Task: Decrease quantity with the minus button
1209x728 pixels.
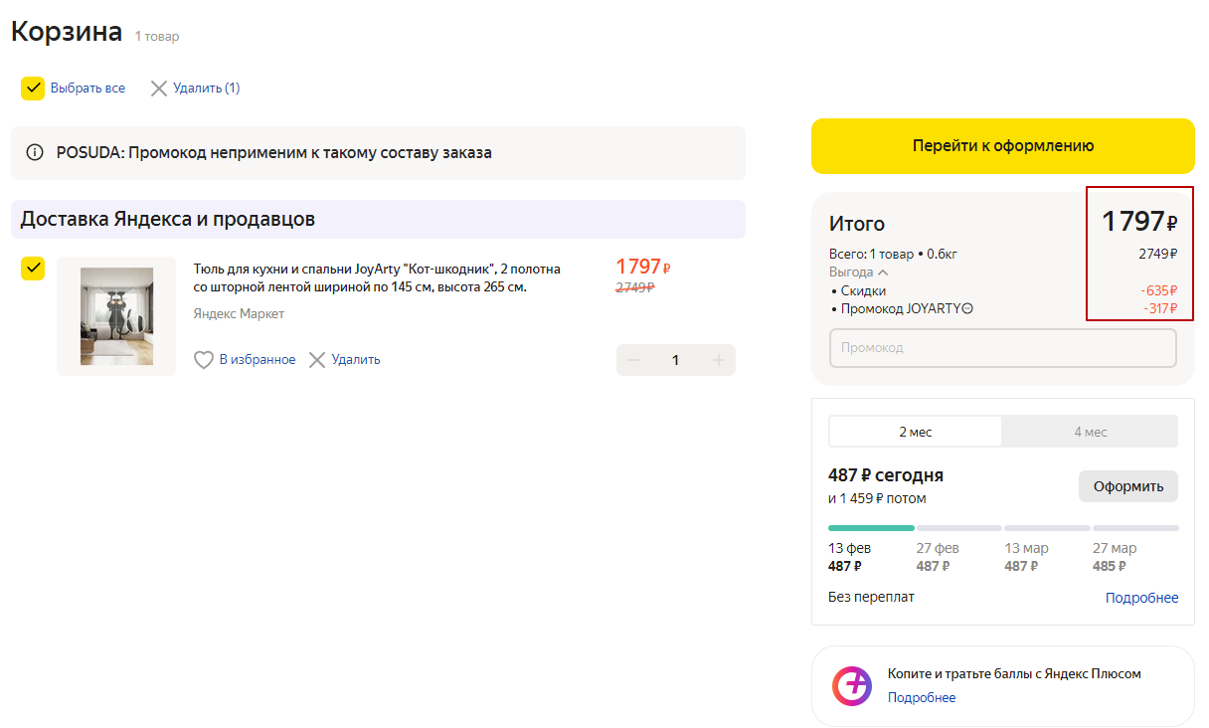Action: [633, 360]
